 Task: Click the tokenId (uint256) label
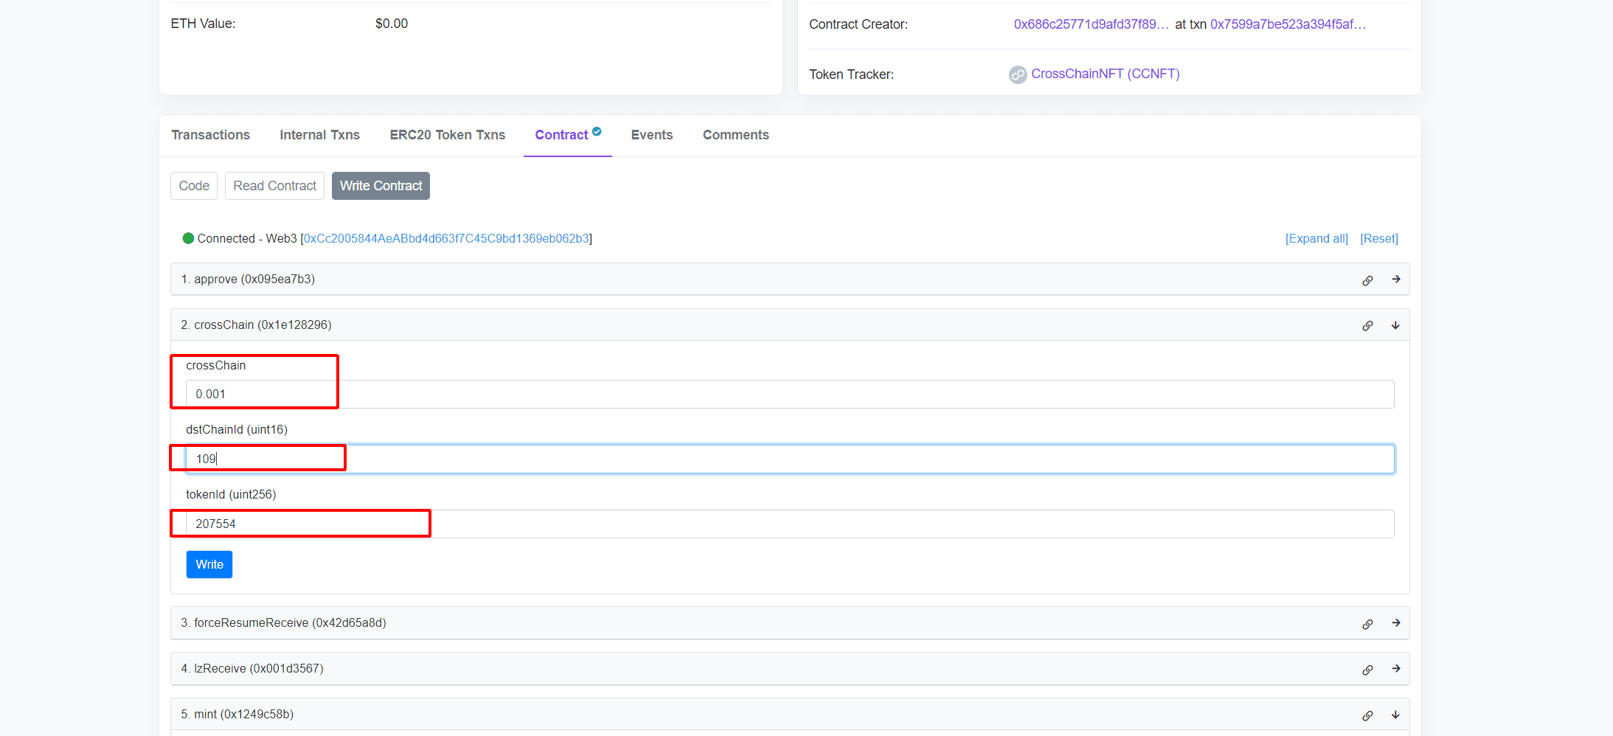click(231, 494)
